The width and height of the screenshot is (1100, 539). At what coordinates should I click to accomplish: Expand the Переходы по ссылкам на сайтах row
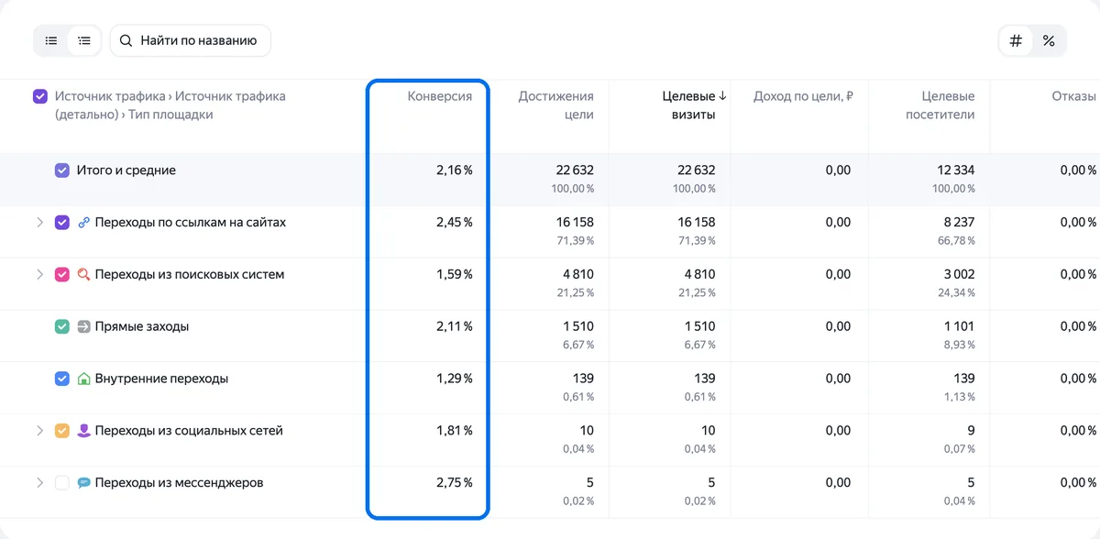click(39, 223)
